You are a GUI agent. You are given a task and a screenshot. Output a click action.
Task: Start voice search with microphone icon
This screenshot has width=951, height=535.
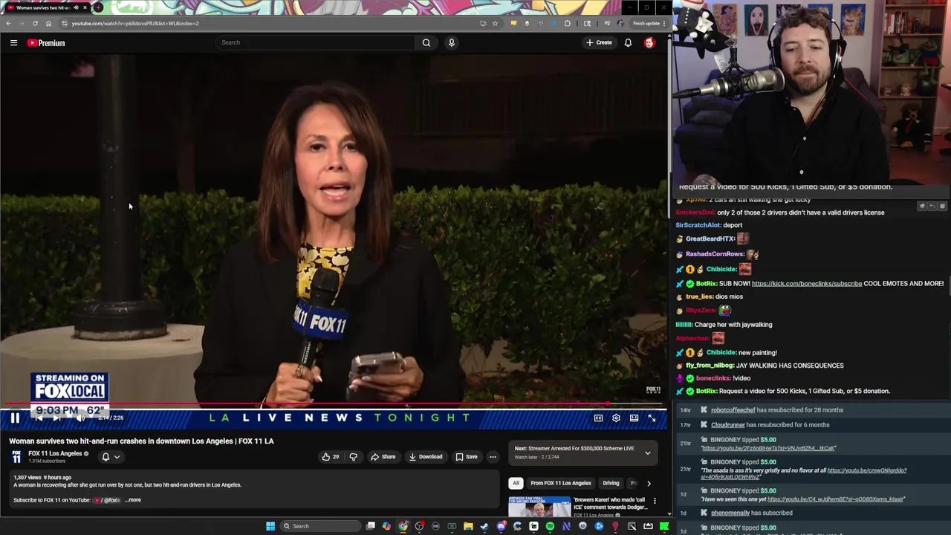(x=451, y=42)
